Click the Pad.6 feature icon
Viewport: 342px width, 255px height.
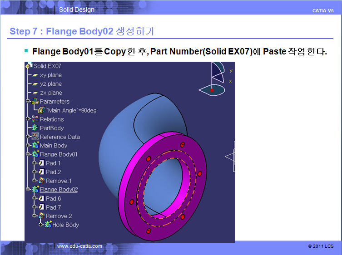pos(41,198)
